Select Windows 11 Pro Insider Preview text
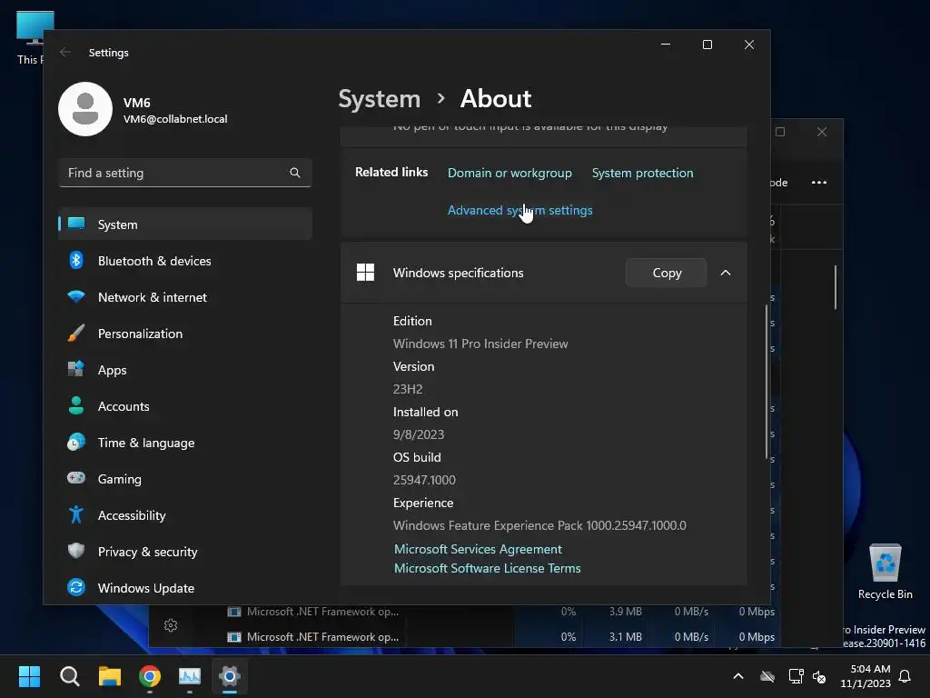 tap(480, 344)
